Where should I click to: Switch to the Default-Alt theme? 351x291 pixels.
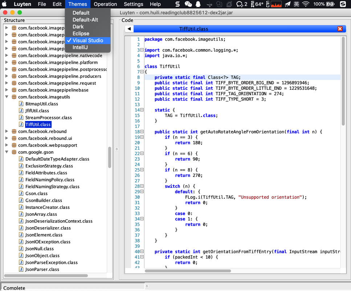(x=88, y=20)
